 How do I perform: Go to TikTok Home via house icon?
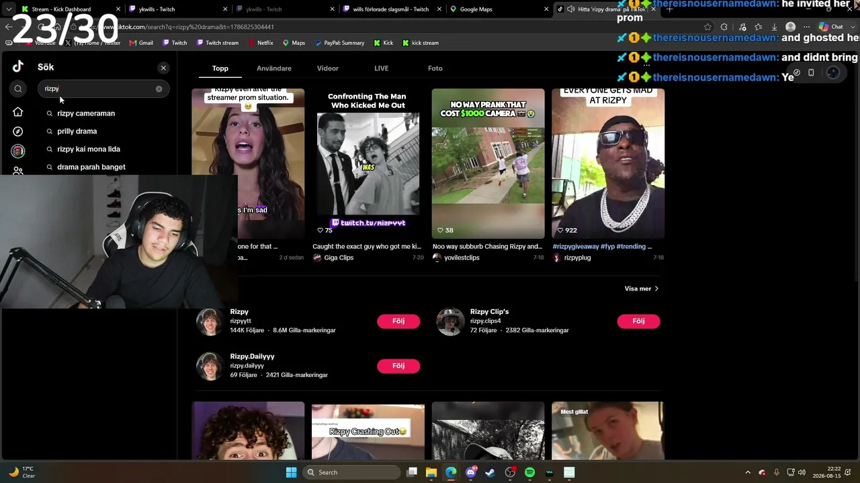tap(18, 112)
